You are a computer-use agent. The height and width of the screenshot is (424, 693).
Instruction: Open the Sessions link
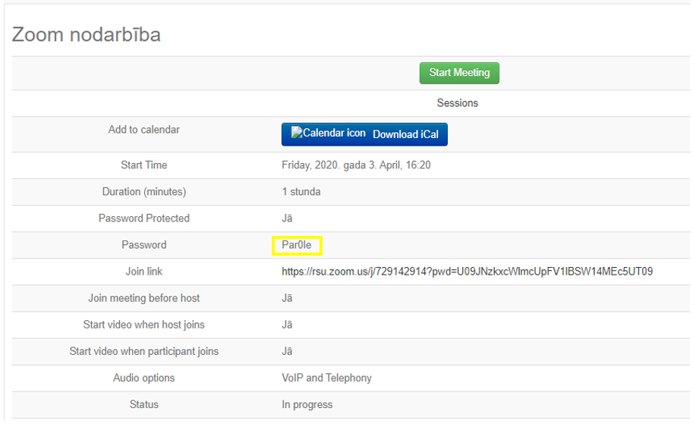click(457, 103)
